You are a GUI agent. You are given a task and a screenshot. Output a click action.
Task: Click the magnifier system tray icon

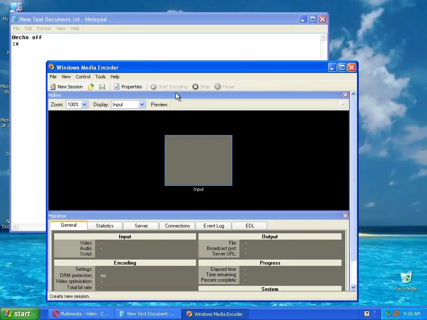click(x=396, y=314)
